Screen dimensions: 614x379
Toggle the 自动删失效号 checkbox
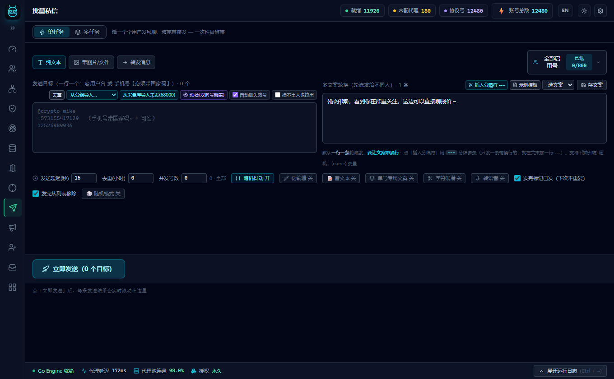click(235, 95)
